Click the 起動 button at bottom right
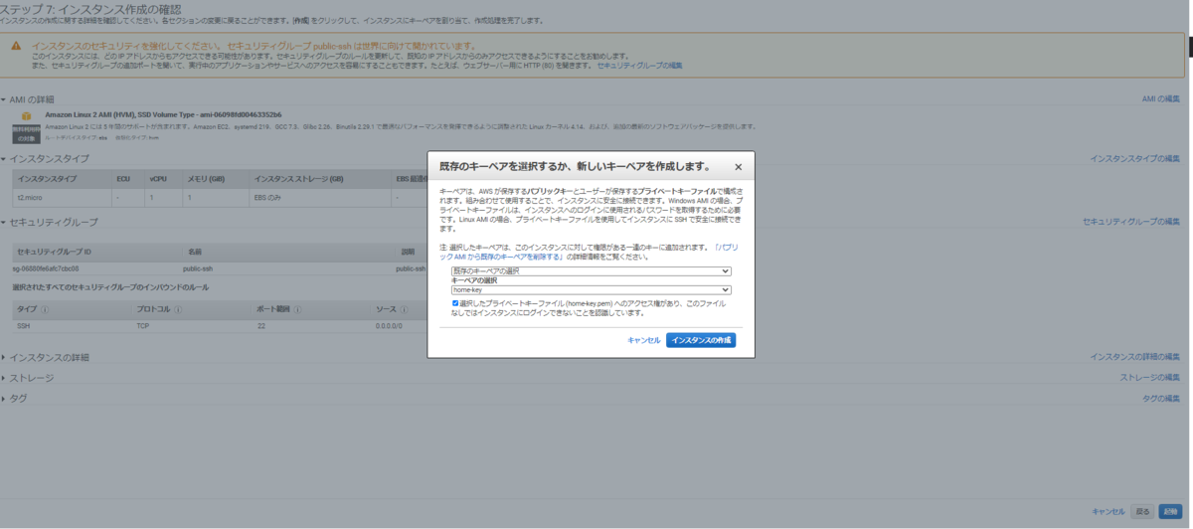Viewport: 1193px width, 529px height. [x=1169, y=511]
